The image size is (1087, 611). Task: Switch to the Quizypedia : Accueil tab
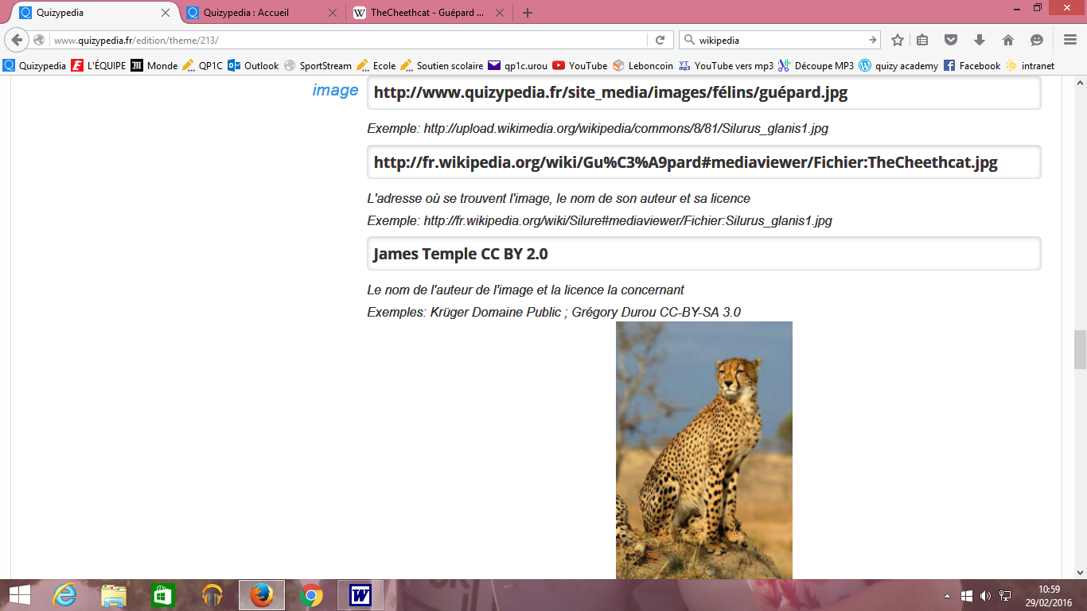pos(254,13)
